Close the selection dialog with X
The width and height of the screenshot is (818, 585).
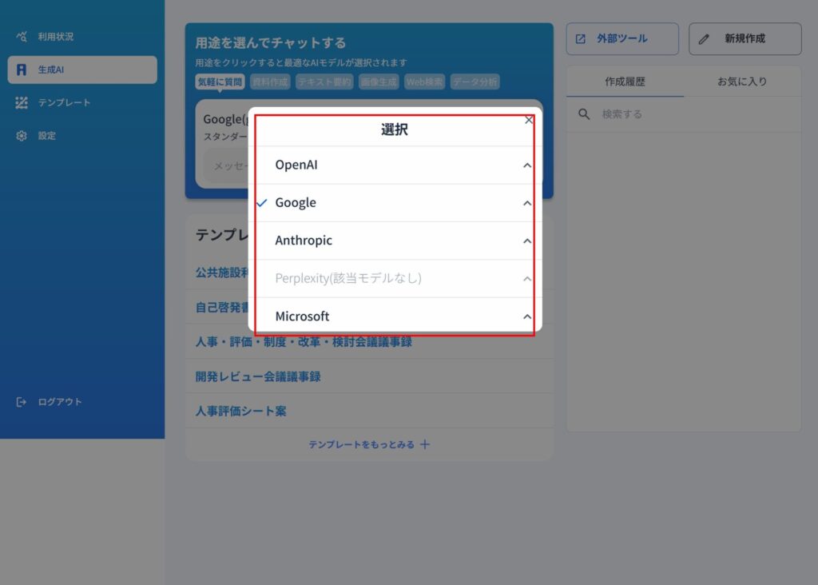pyautogui.click(x=529, y=120)
